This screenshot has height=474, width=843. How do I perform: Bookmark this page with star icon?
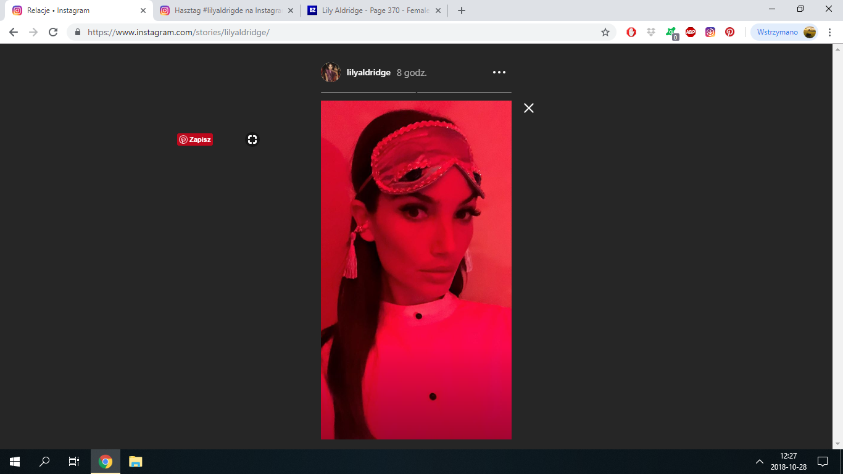[x=605, y=32]
